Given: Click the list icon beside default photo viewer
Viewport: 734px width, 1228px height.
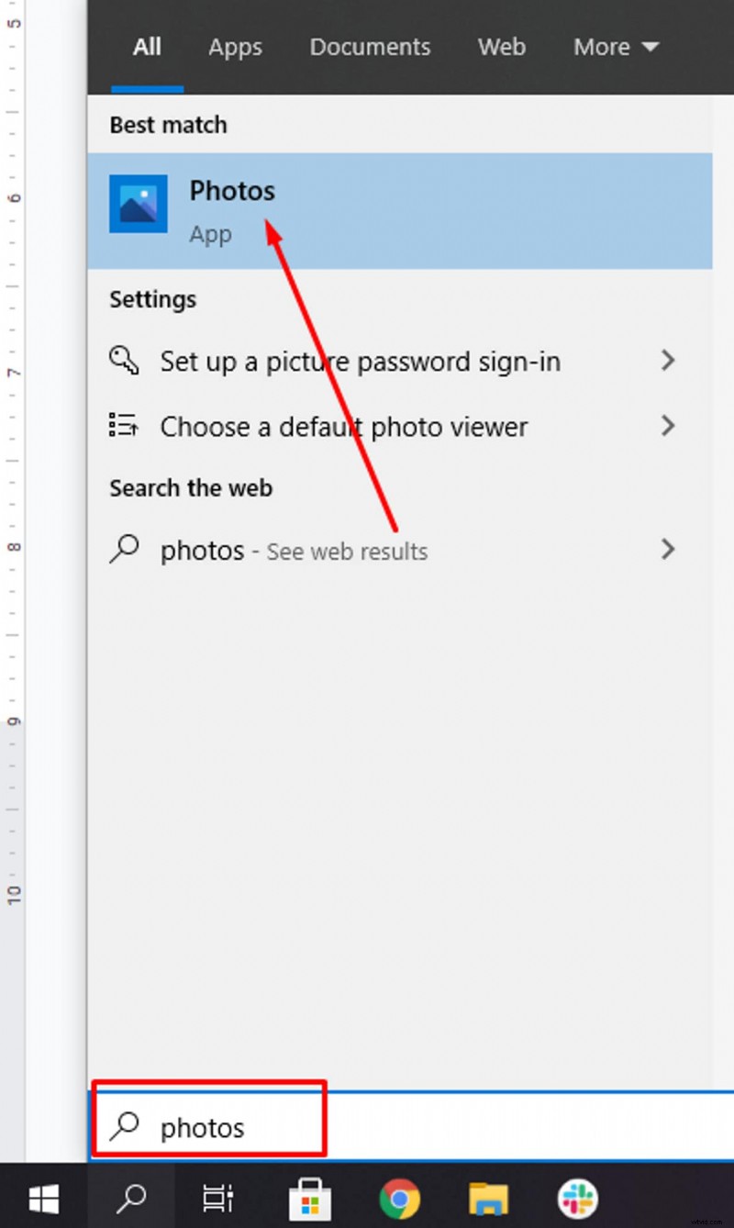Looking at the screenshot, I should (124, 426).
